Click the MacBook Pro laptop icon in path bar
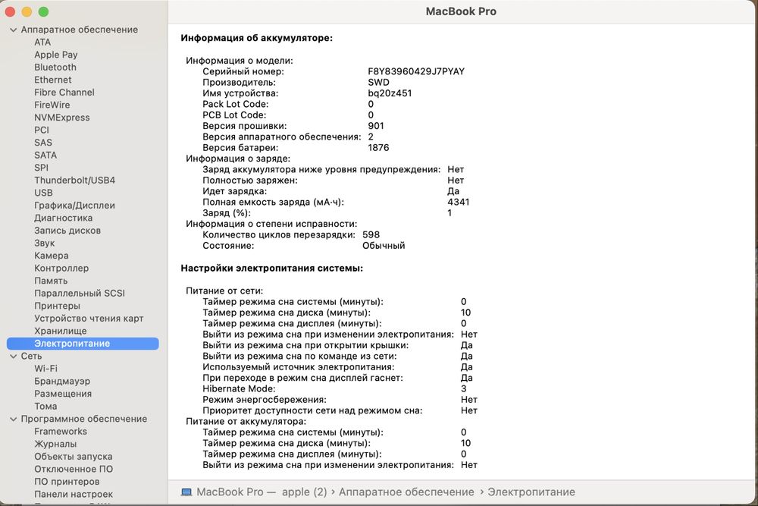This screenshot has width=758, height=506. click(x=186, y=492)
